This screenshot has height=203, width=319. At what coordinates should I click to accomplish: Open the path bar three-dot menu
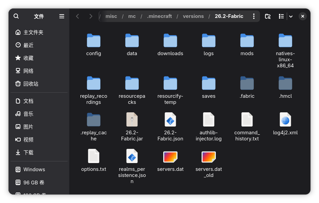coord(254,16)
